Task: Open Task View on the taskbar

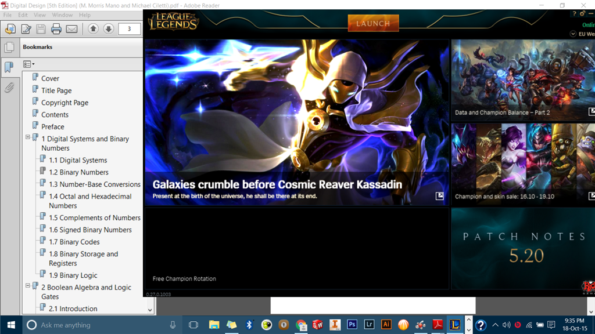Action: [x=193, y=325]
